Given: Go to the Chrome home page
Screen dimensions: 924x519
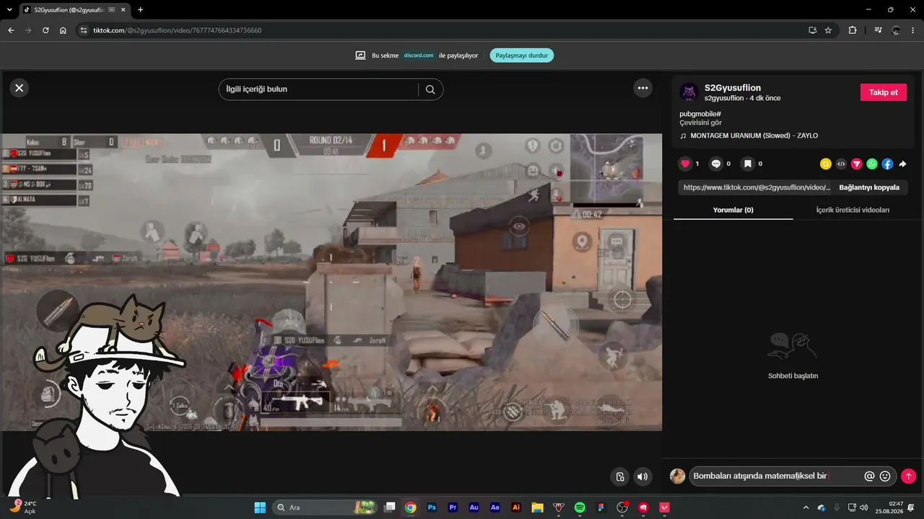Looking at the screenshot, I should (x=63, y=30).
